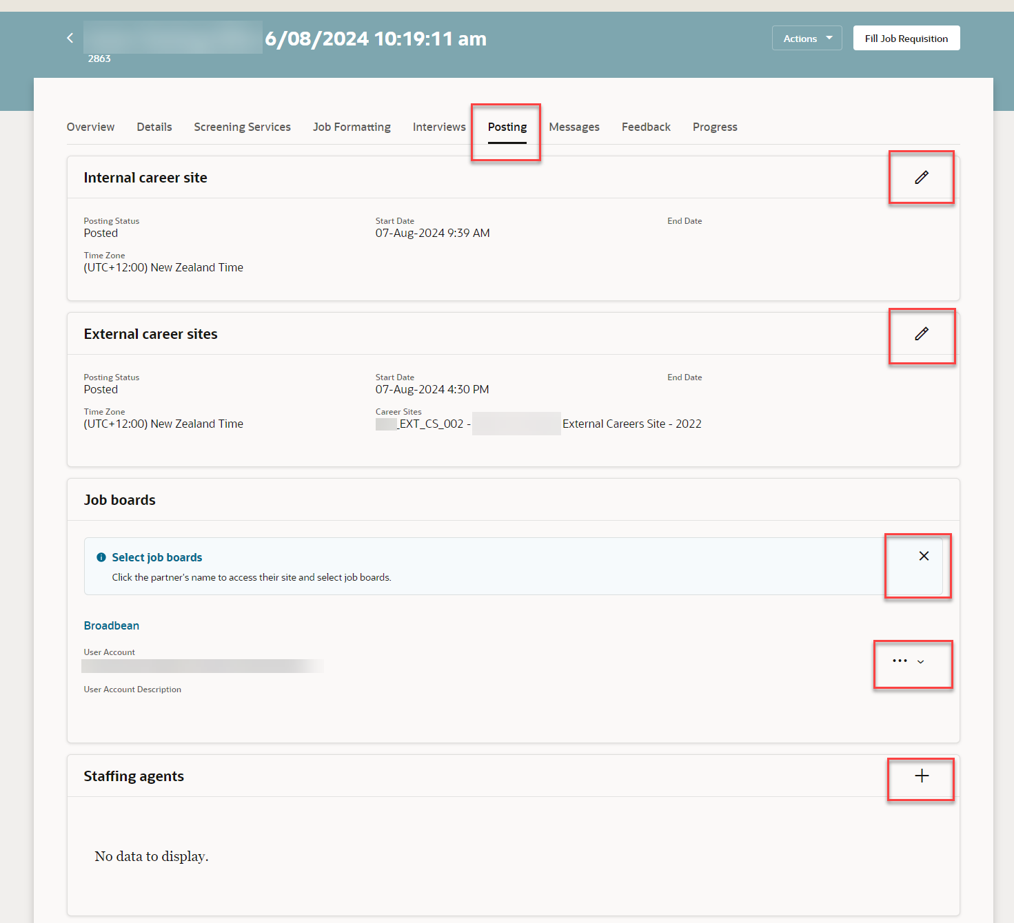
Task: Navigate back using the back arrow
Action: [70, 38]
